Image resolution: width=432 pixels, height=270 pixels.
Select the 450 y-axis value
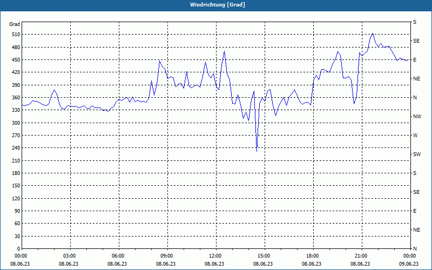[x=16, y=60]
